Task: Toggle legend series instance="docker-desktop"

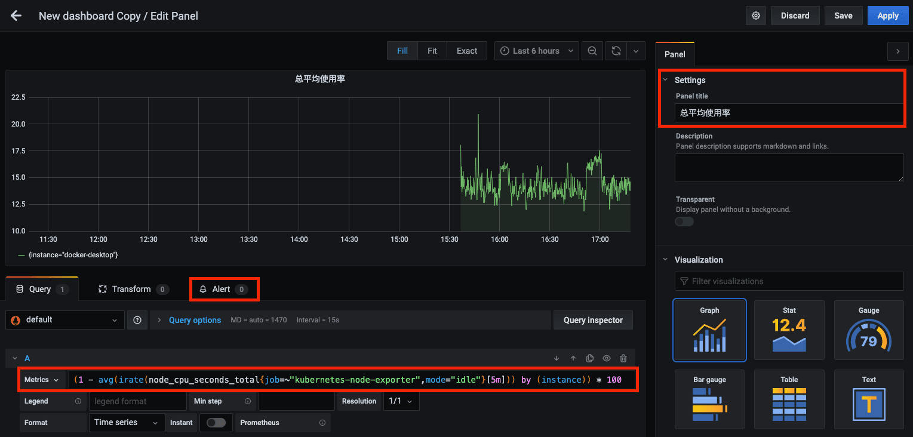Action: 73,255
